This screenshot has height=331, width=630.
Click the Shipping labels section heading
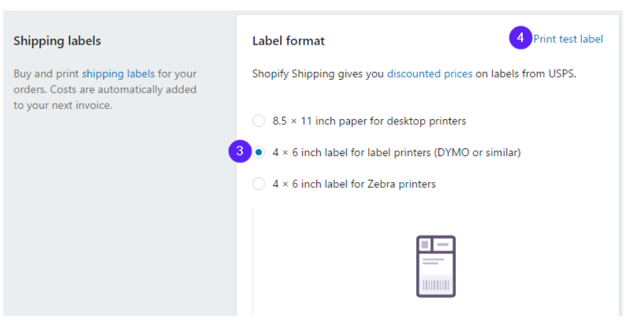pos(57,41)
